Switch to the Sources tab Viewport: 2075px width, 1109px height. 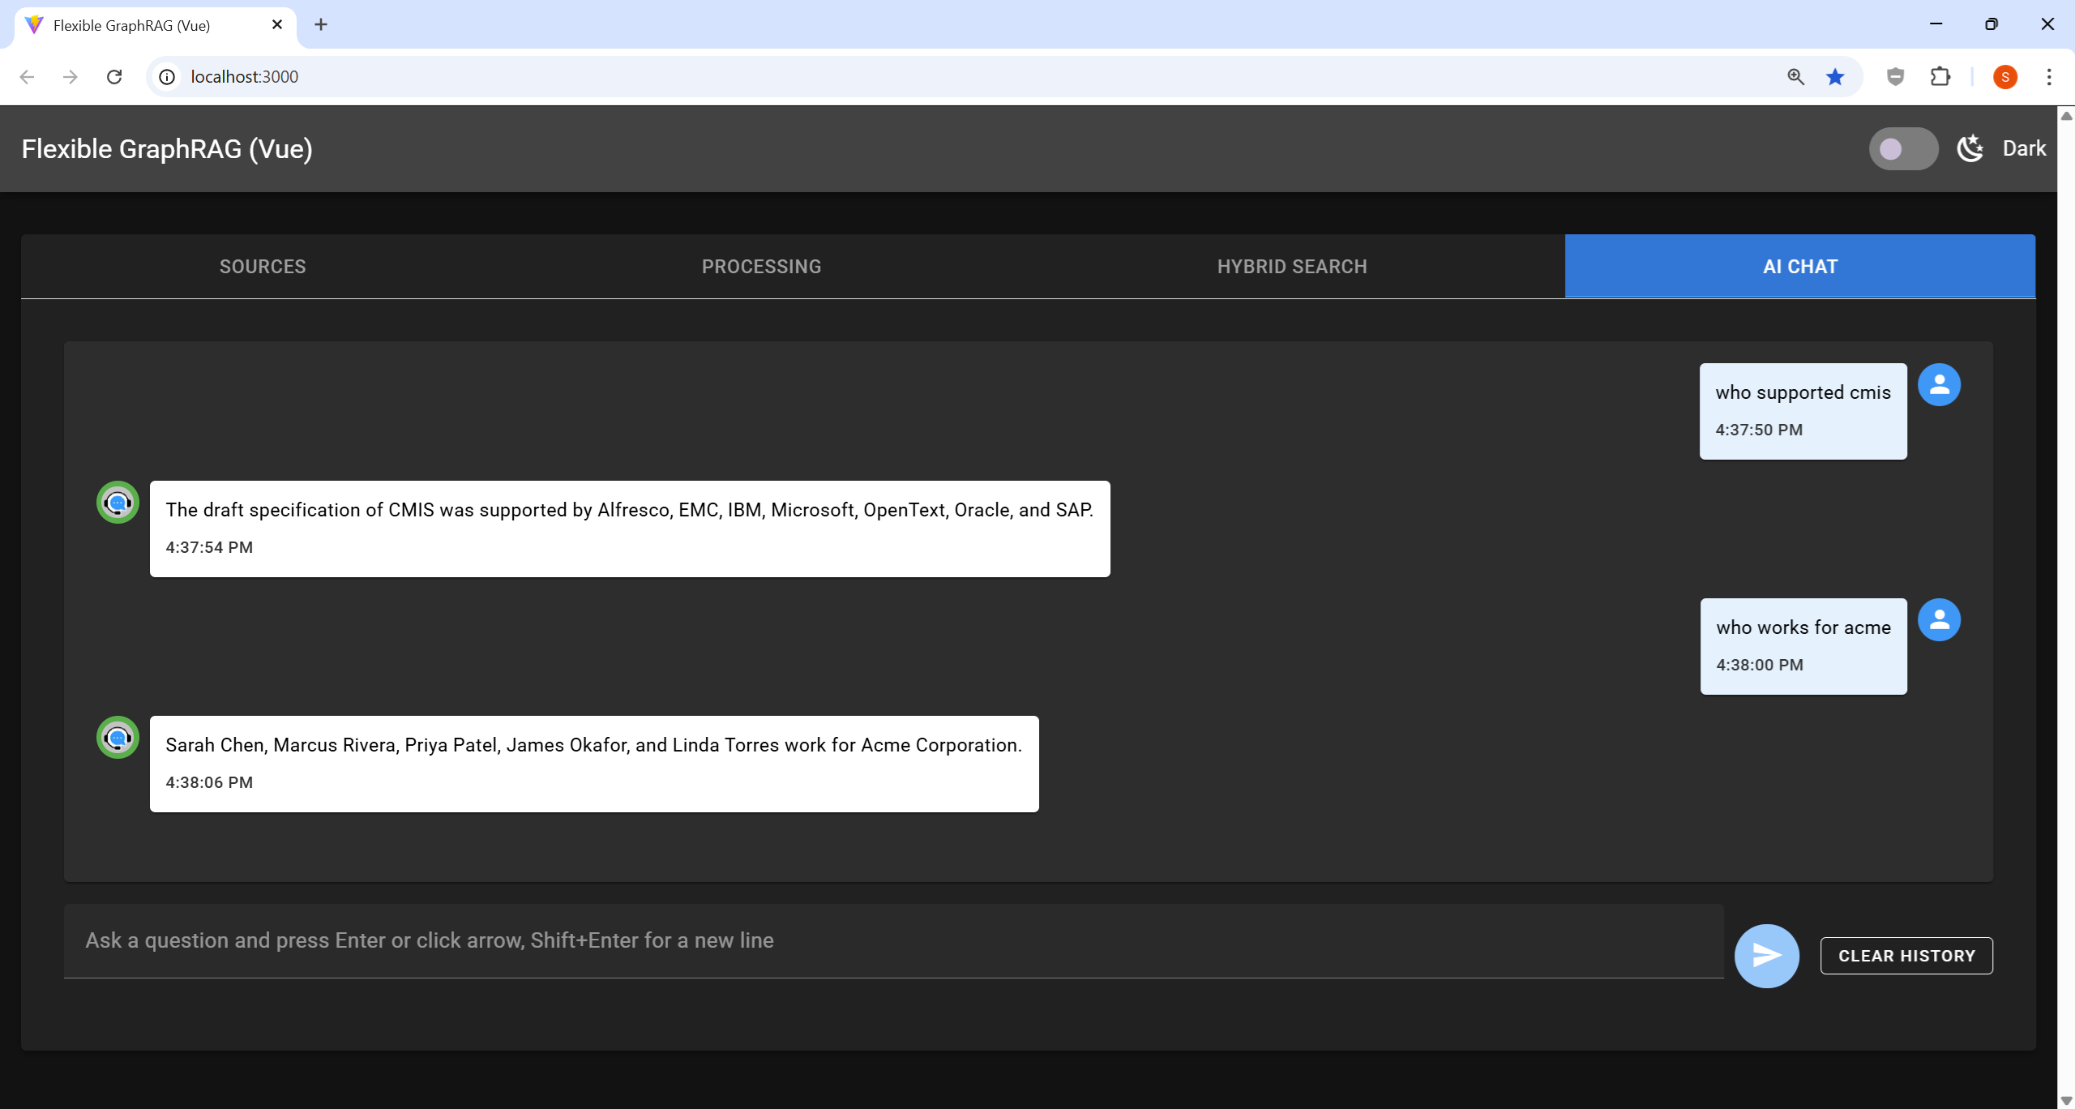coord(263,267)
